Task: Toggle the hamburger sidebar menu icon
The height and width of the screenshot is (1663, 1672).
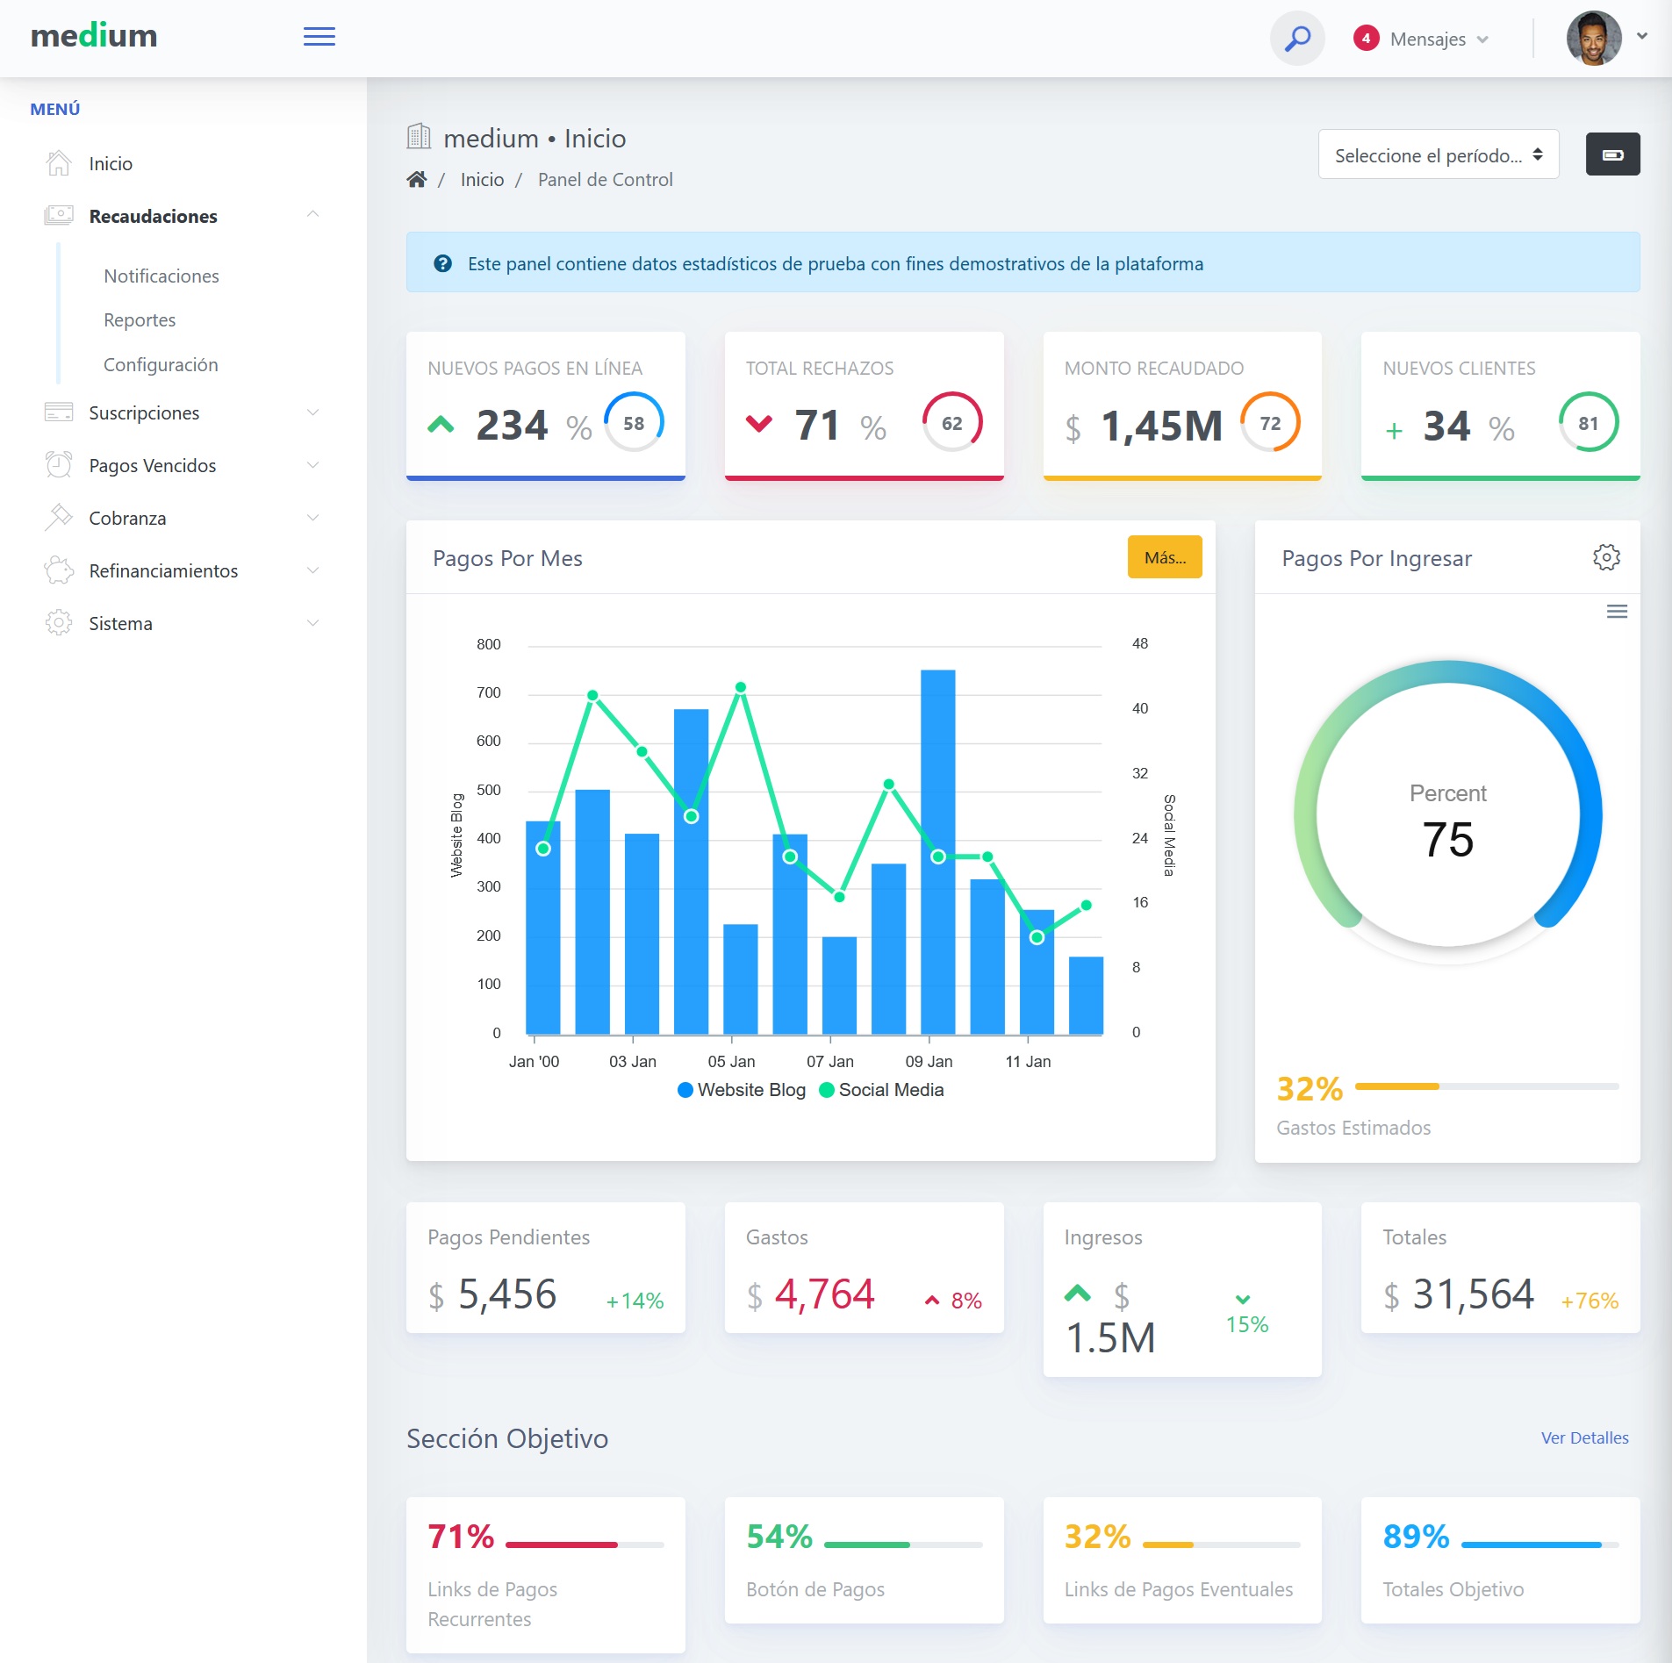Action: [319, 37]
